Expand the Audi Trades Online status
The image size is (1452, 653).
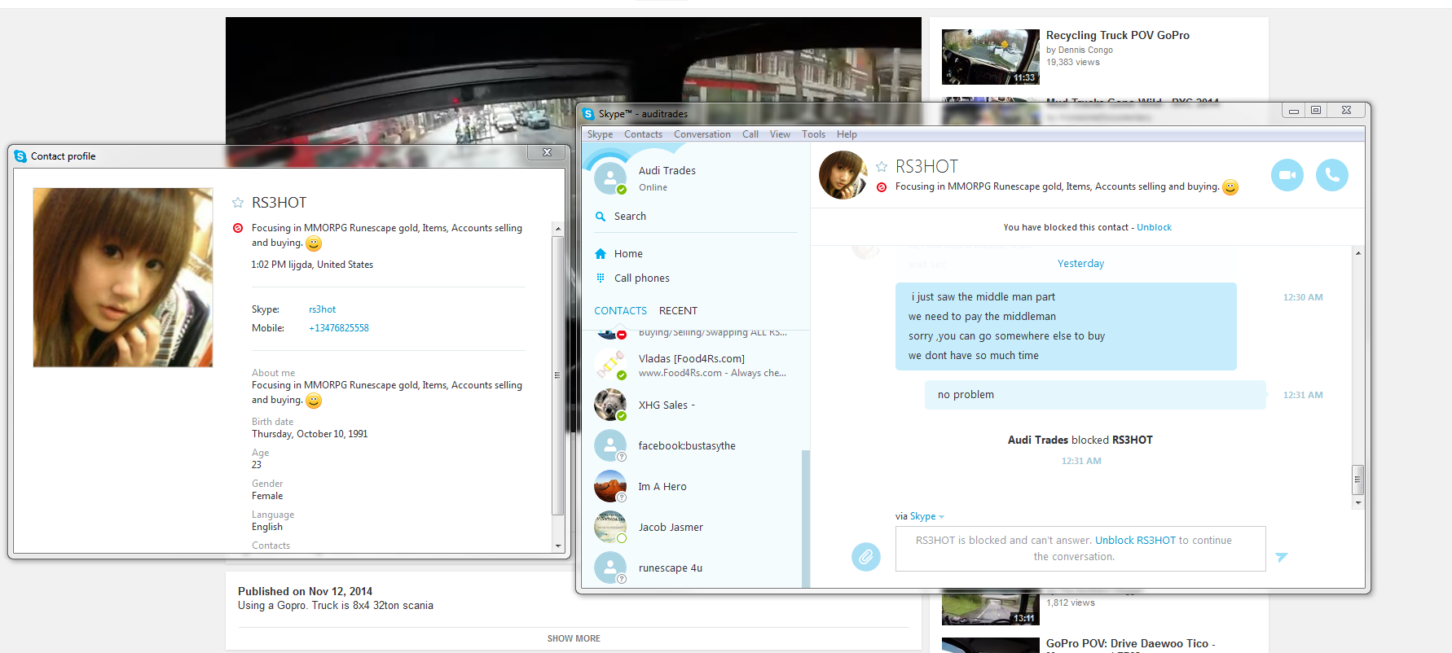click(x=653, y=187)
